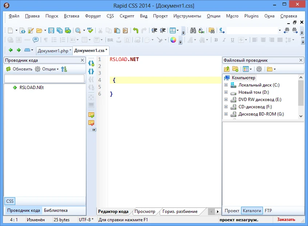
Task: Click the Save file icon
Action: 51,31
